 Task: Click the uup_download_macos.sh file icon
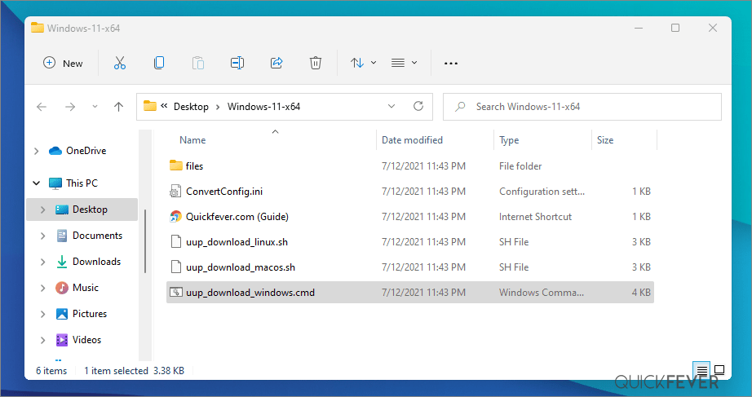click(x=176, y=267)
